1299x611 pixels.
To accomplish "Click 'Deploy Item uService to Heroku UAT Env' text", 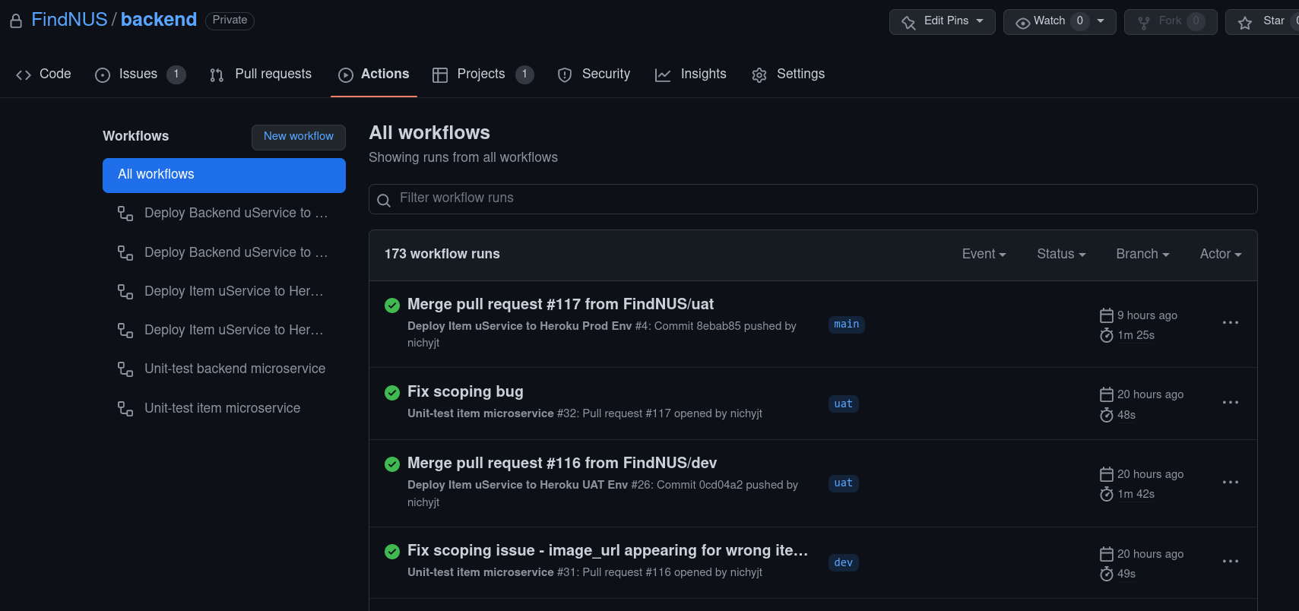I will (518, 485).
